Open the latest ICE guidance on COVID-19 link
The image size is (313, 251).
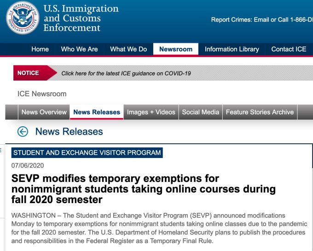click(x=126, y=73)
